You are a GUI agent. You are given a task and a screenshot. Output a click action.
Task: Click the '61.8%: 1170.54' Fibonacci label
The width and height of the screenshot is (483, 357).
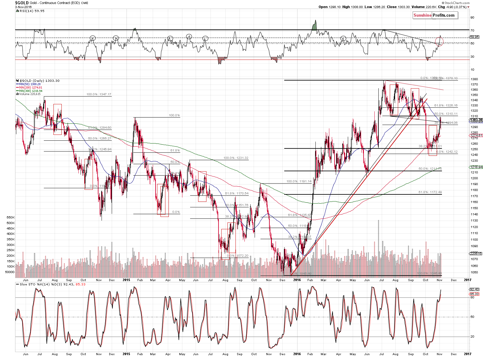[237, 193]
